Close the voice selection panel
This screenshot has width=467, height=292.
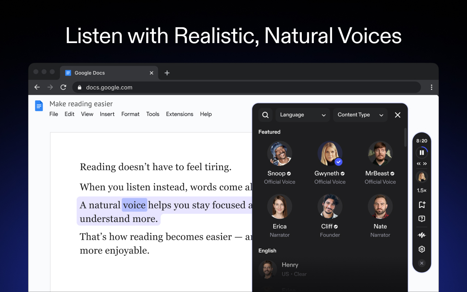397,115
